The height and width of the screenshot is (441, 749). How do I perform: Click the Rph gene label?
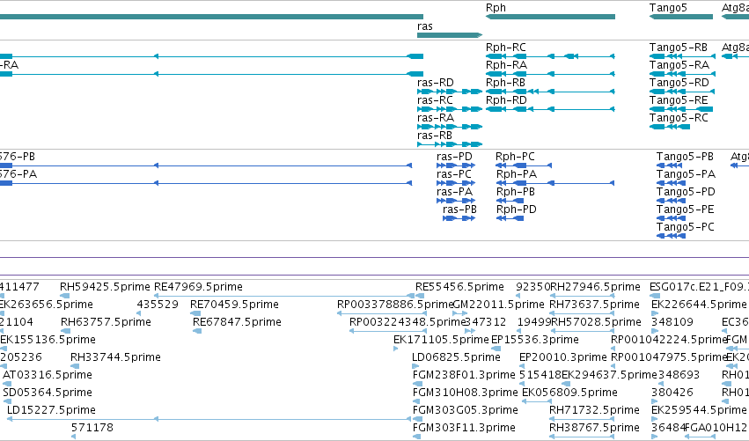tap(496, 8)
